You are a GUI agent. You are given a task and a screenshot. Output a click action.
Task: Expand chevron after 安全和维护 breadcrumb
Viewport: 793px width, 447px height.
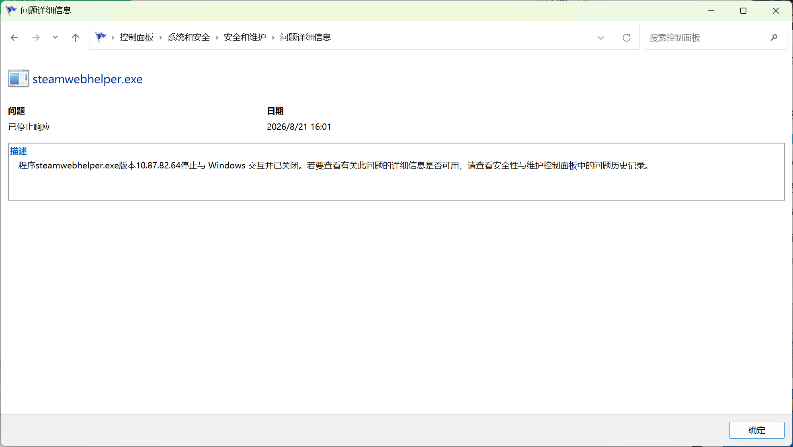(273, 37)
